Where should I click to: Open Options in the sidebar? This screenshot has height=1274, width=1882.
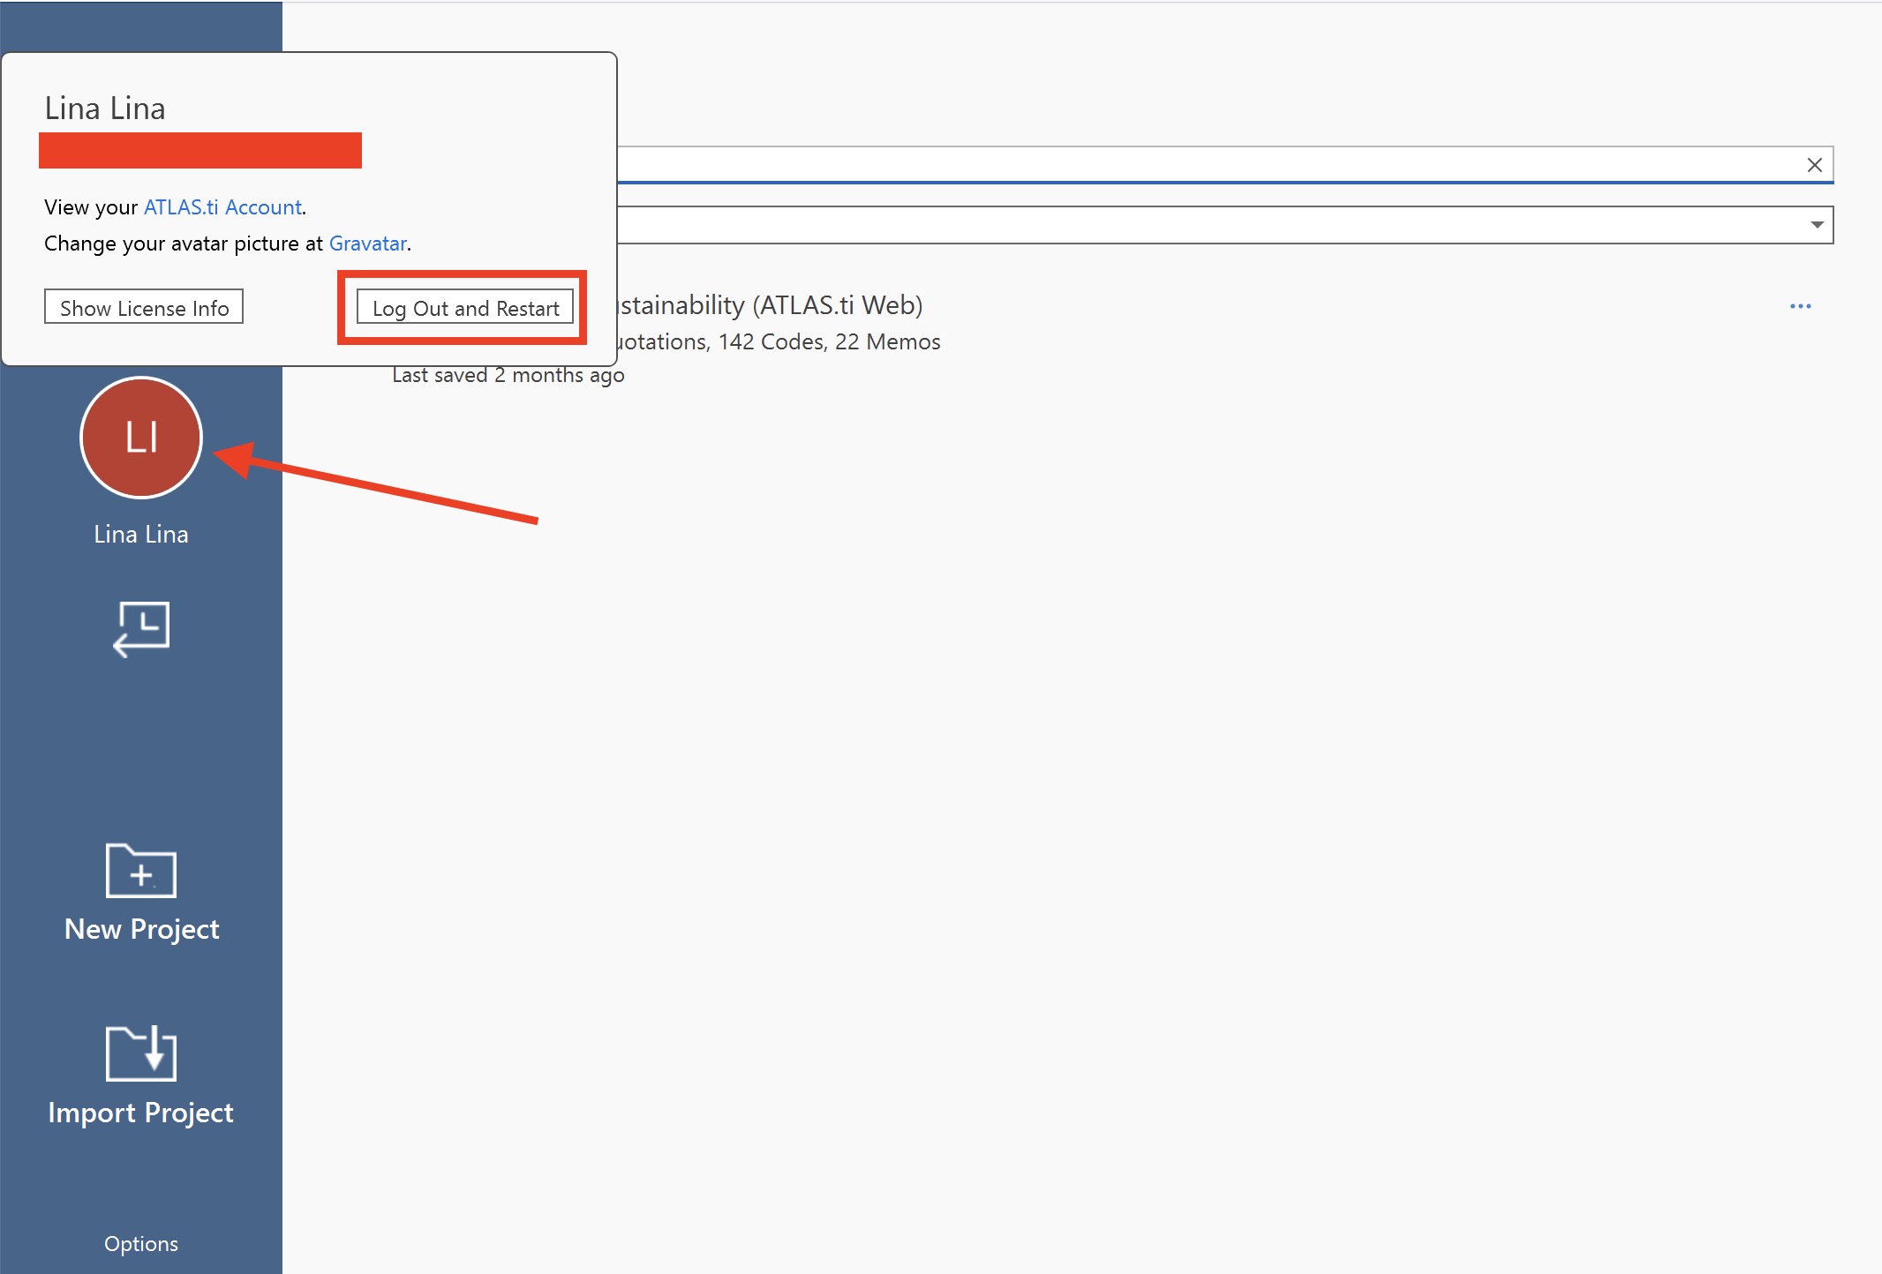pyautogui.click(x=141, y=1243)
